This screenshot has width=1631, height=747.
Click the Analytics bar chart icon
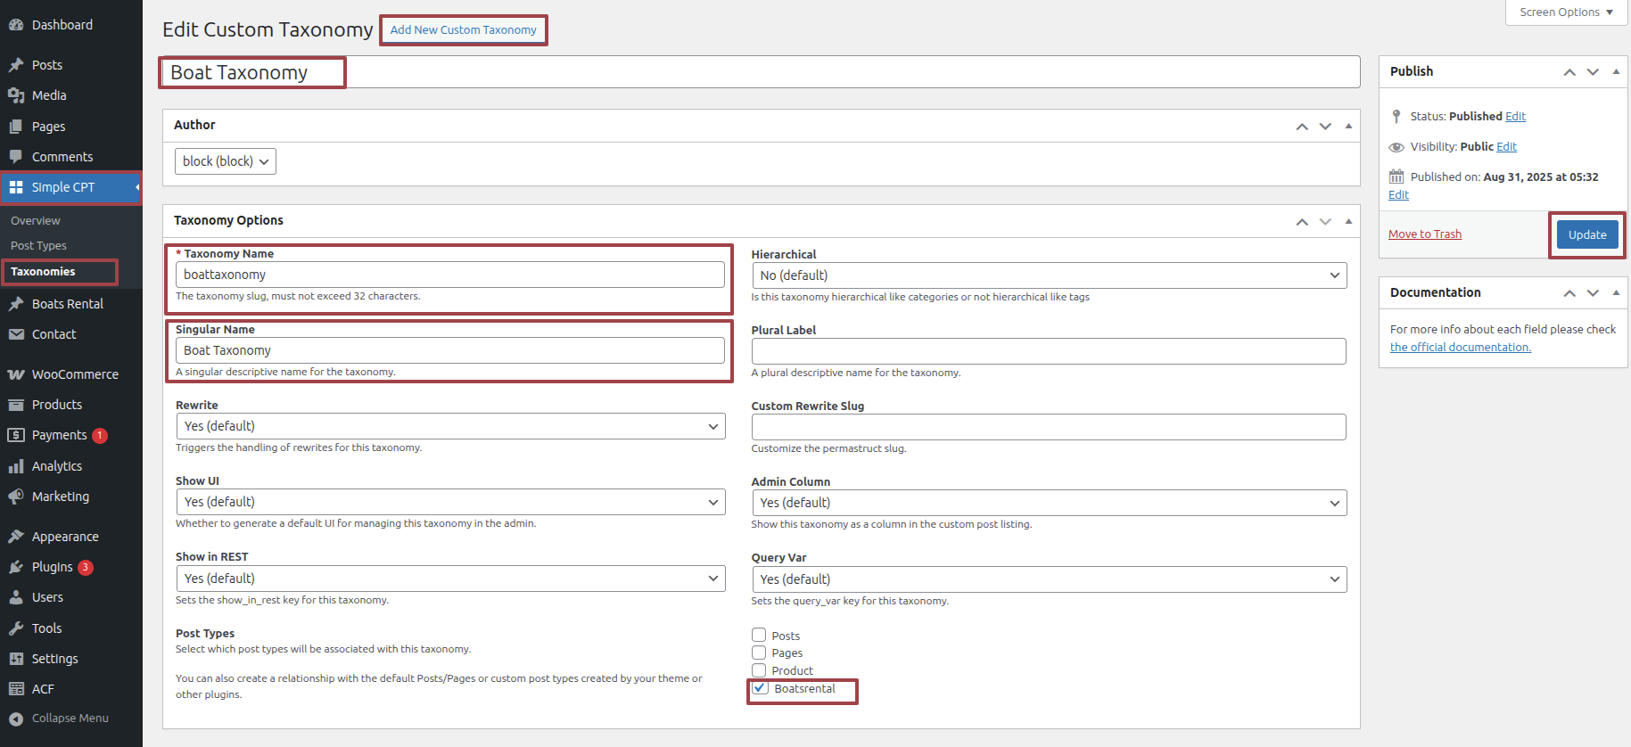(x=16, y=466)
